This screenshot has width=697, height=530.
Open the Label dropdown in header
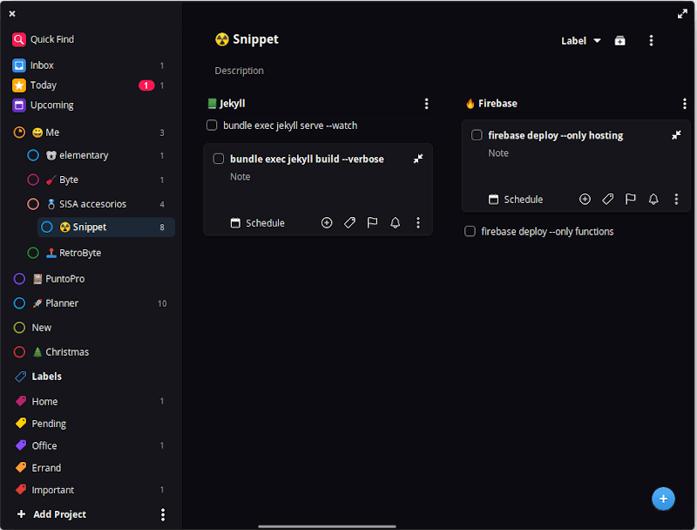(x=580, y=41)
